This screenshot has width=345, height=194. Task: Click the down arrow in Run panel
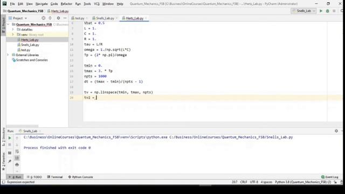pyautogui.click(x=17, y=145)
